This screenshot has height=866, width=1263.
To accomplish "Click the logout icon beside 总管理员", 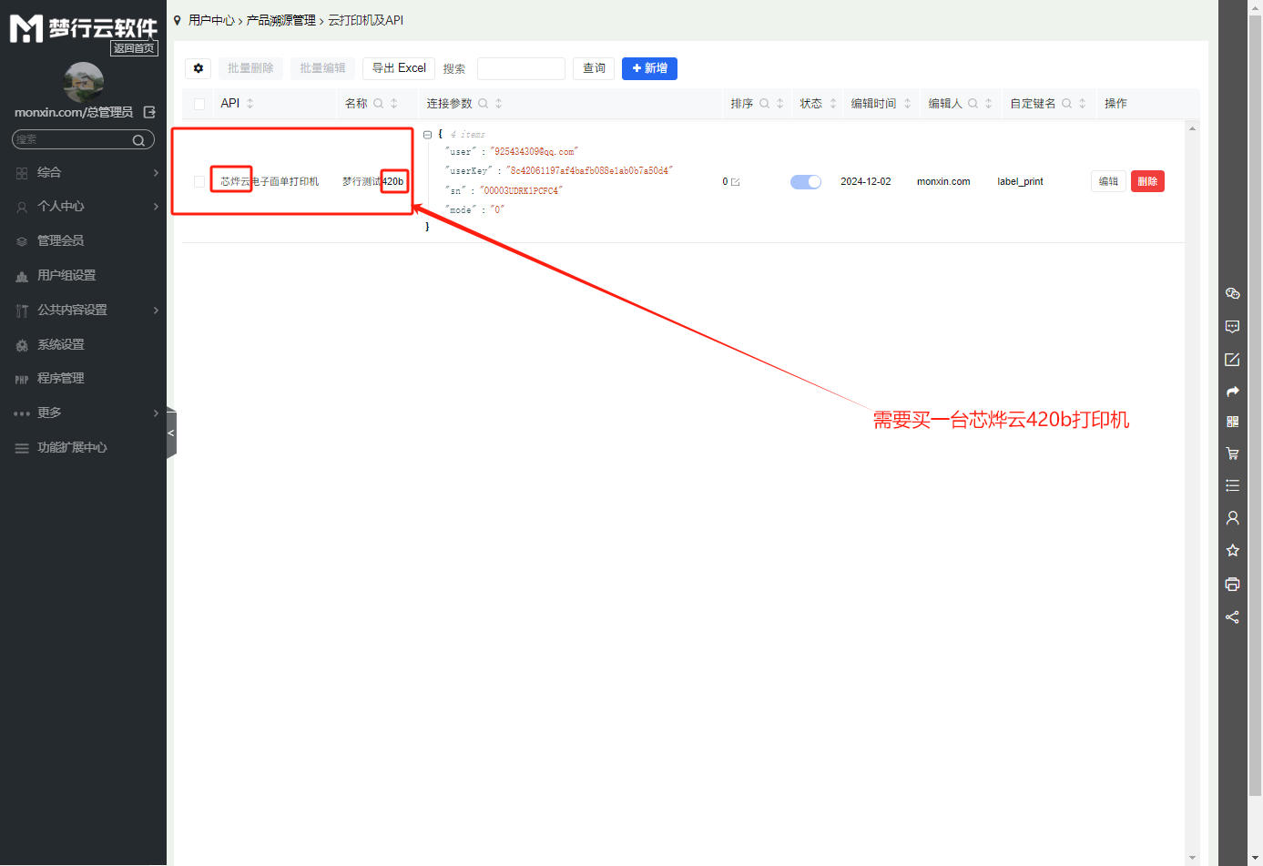I will (149, 112).
